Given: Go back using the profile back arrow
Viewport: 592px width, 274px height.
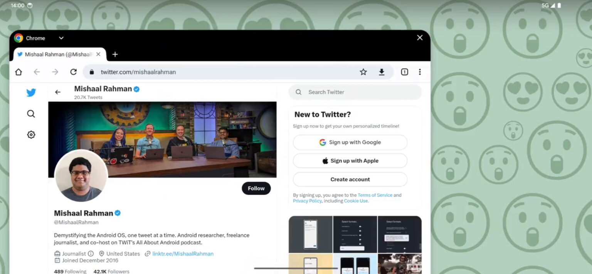Looking at the screenshot, I should [x=57, y=92].
